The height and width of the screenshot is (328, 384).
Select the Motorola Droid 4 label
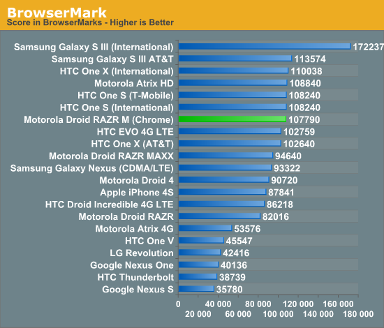pyautogui.click(x=136, y=180)
